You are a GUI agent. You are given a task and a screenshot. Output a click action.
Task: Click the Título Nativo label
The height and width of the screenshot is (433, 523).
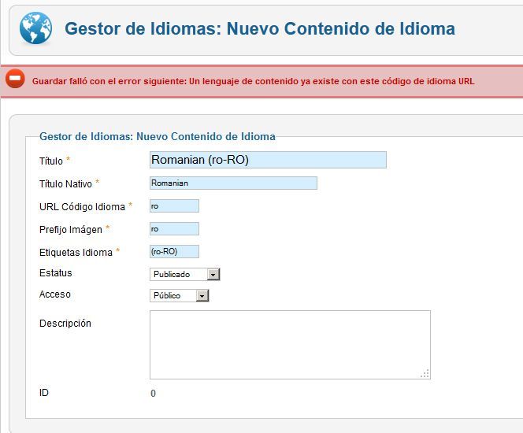[x=65, y=184]
